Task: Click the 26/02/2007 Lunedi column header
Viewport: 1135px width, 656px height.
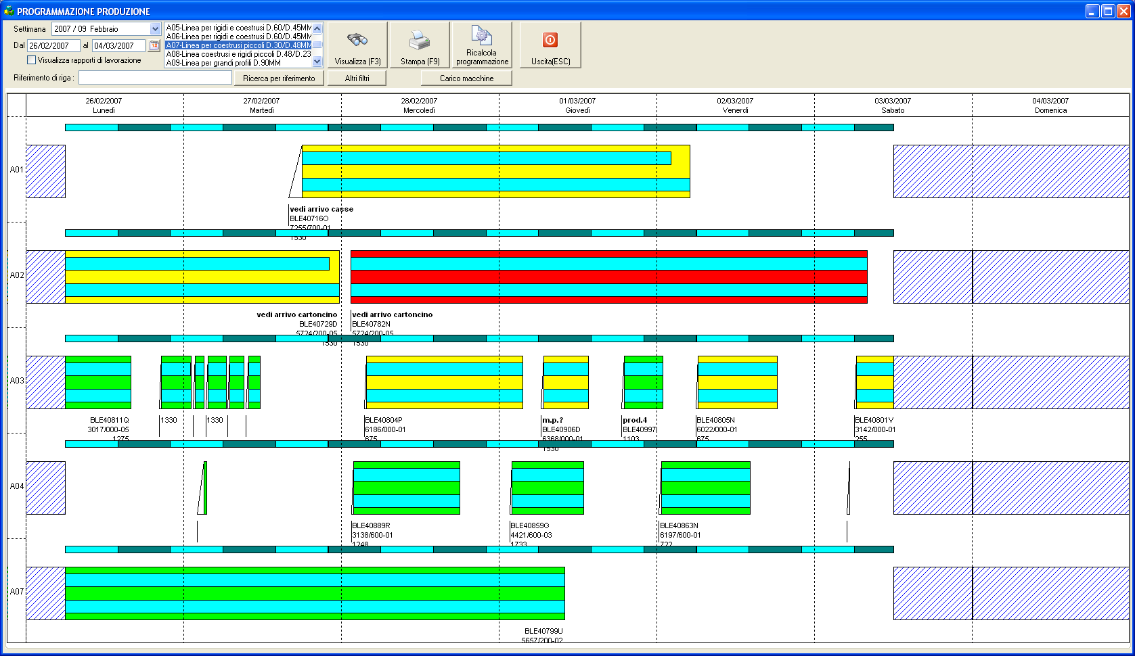Action: click(x=104, y=106)
